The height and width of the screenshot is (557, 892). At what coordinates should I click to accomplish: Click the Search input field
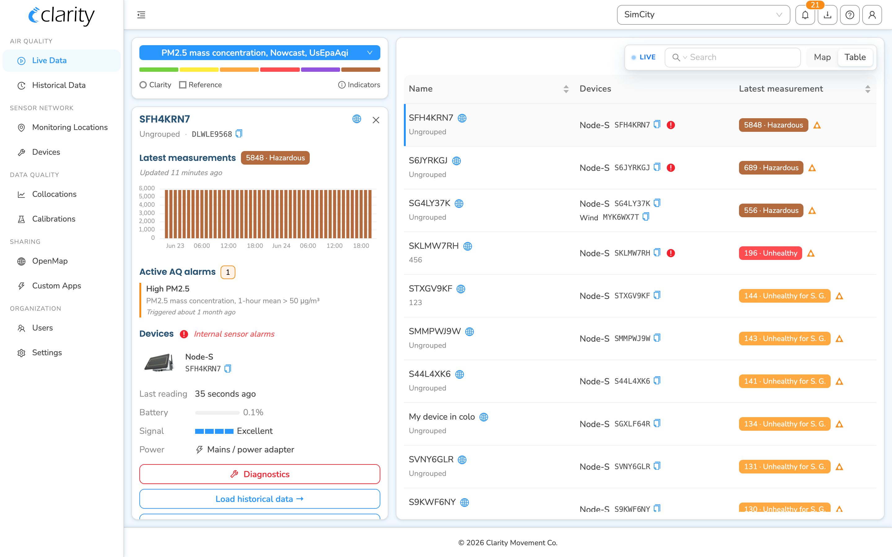(733, 57)
